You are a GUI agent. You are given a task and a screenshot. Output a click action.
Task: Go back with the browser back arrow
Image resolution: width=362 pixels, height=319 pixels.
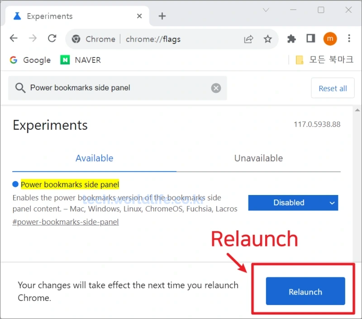tap(14, 38)
